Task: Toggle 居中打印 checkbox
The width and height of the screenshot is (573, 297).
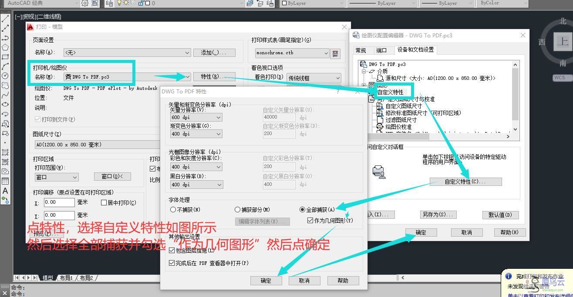Action: coord(104,203)
